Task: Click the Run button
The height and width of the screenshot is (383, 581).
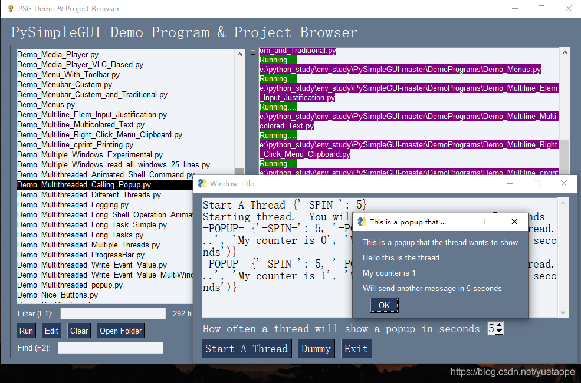Action: pos(26,331)
